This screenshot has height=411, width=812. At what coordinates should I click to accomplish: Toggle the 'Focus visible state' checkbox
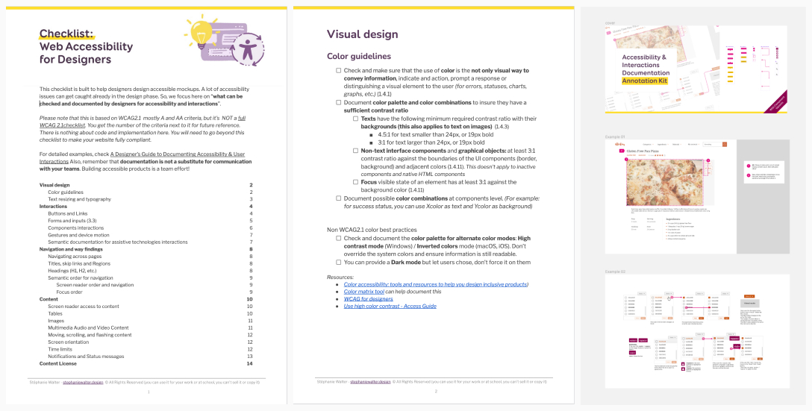coord(356,182)
